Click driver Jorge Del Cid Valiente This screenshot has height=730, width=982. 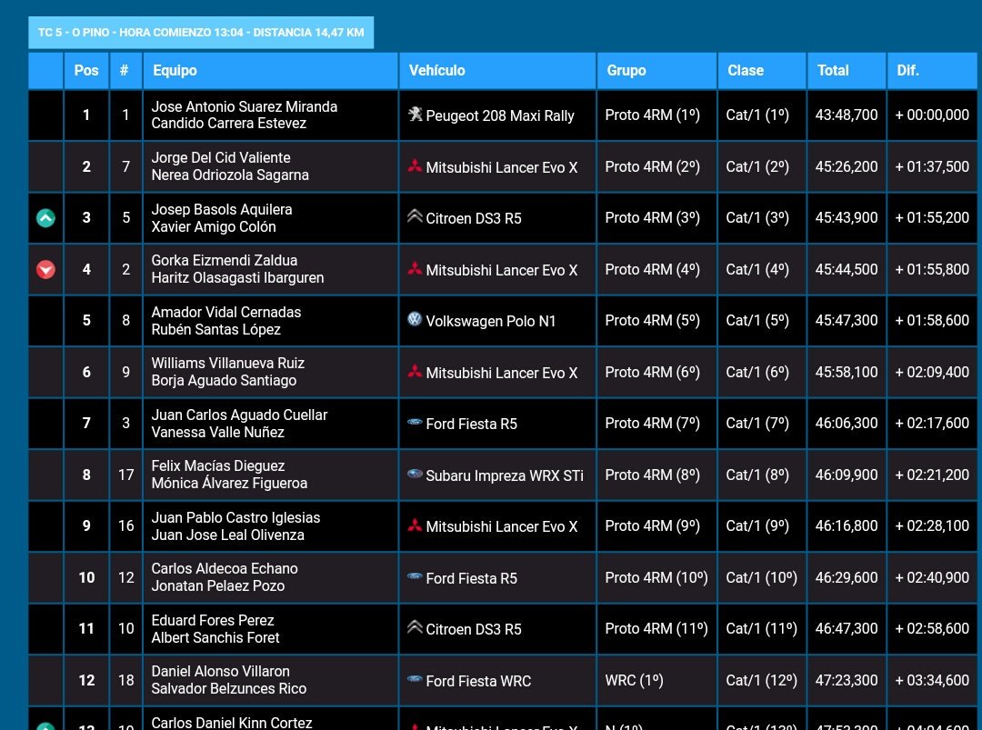pyautogui.click(x=220, y=158)
